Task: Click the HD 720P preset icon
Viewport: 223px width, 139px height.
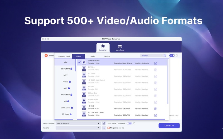Action: [84, 108]
